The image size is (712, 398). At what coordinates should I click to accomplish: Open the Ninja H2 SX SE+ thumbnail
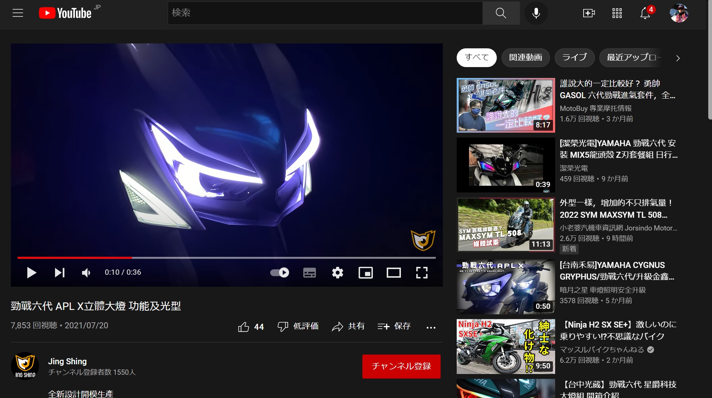(x=506, y=347)
